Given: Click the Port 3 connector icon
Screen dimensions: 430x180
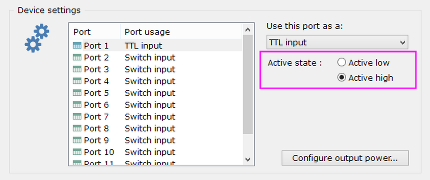Looking at the screenshot, I should pyautogui.click(x=77, y=70).
